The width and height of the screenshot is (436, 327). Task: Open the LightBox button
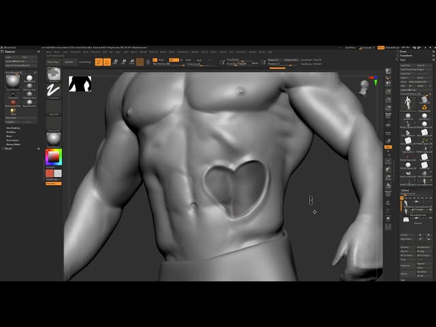pyautogui.click(x=69, y=62)
